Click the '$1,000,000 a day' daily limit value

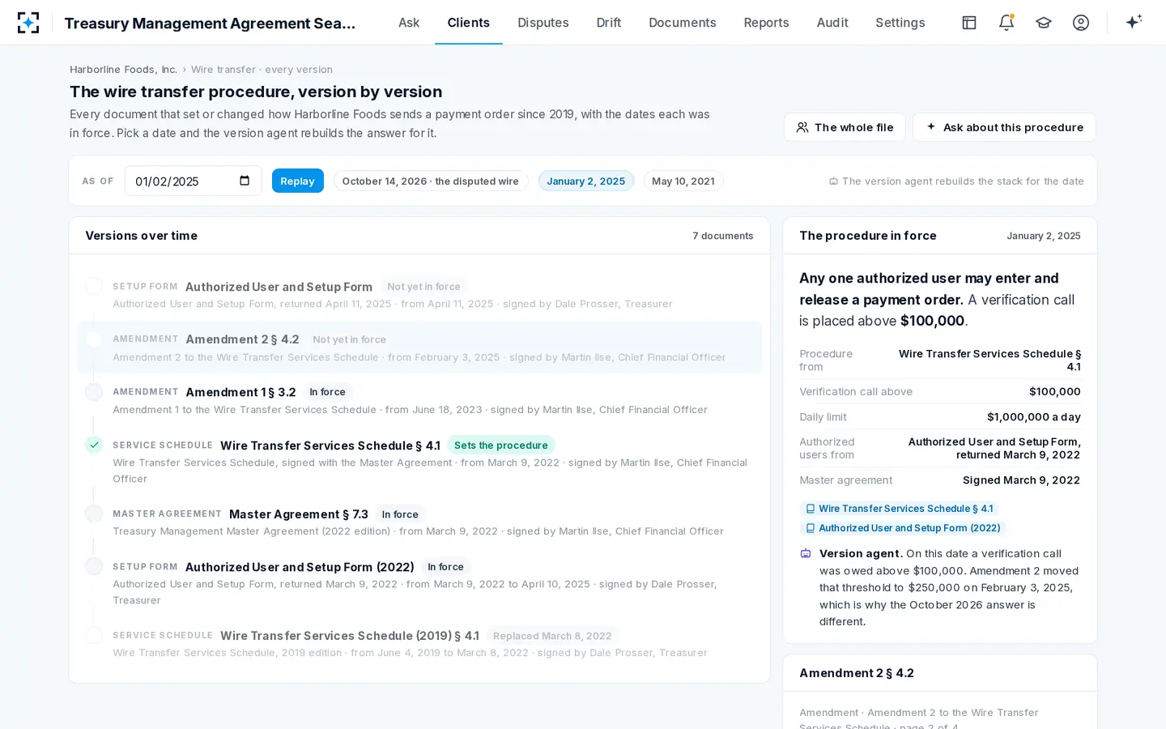click(1034, 417)
